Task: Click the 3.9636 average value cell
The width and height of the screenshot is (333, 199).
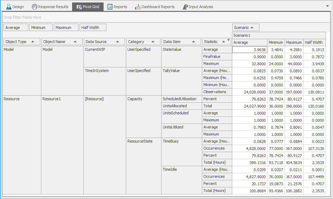Action: click(250, 50)
